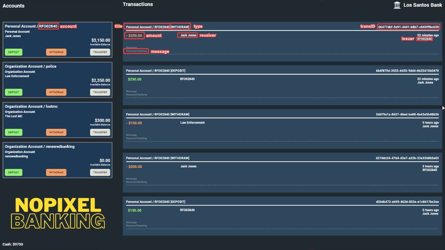Click DEPOSIT on the lostmc account

13,132
